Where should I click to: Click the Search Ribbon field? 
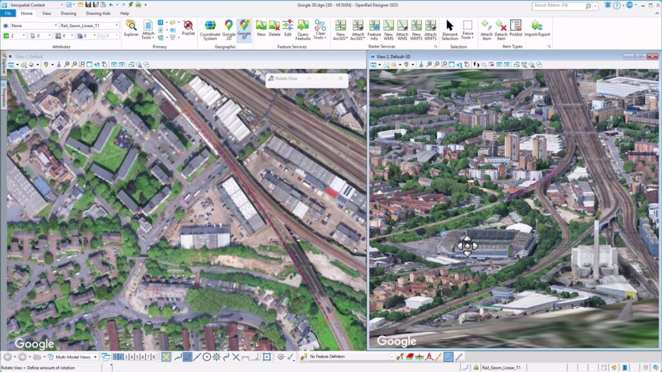click(562, 5)
